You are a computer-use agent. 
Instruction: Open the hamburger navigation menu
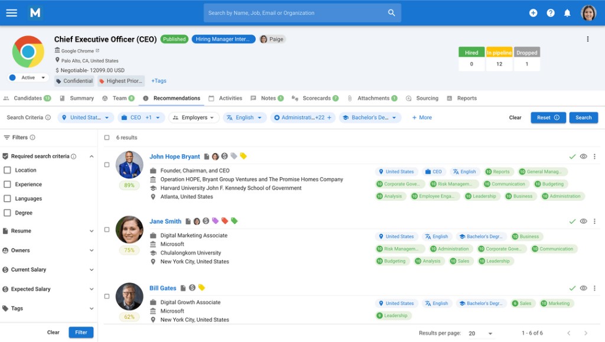(11, 13)
